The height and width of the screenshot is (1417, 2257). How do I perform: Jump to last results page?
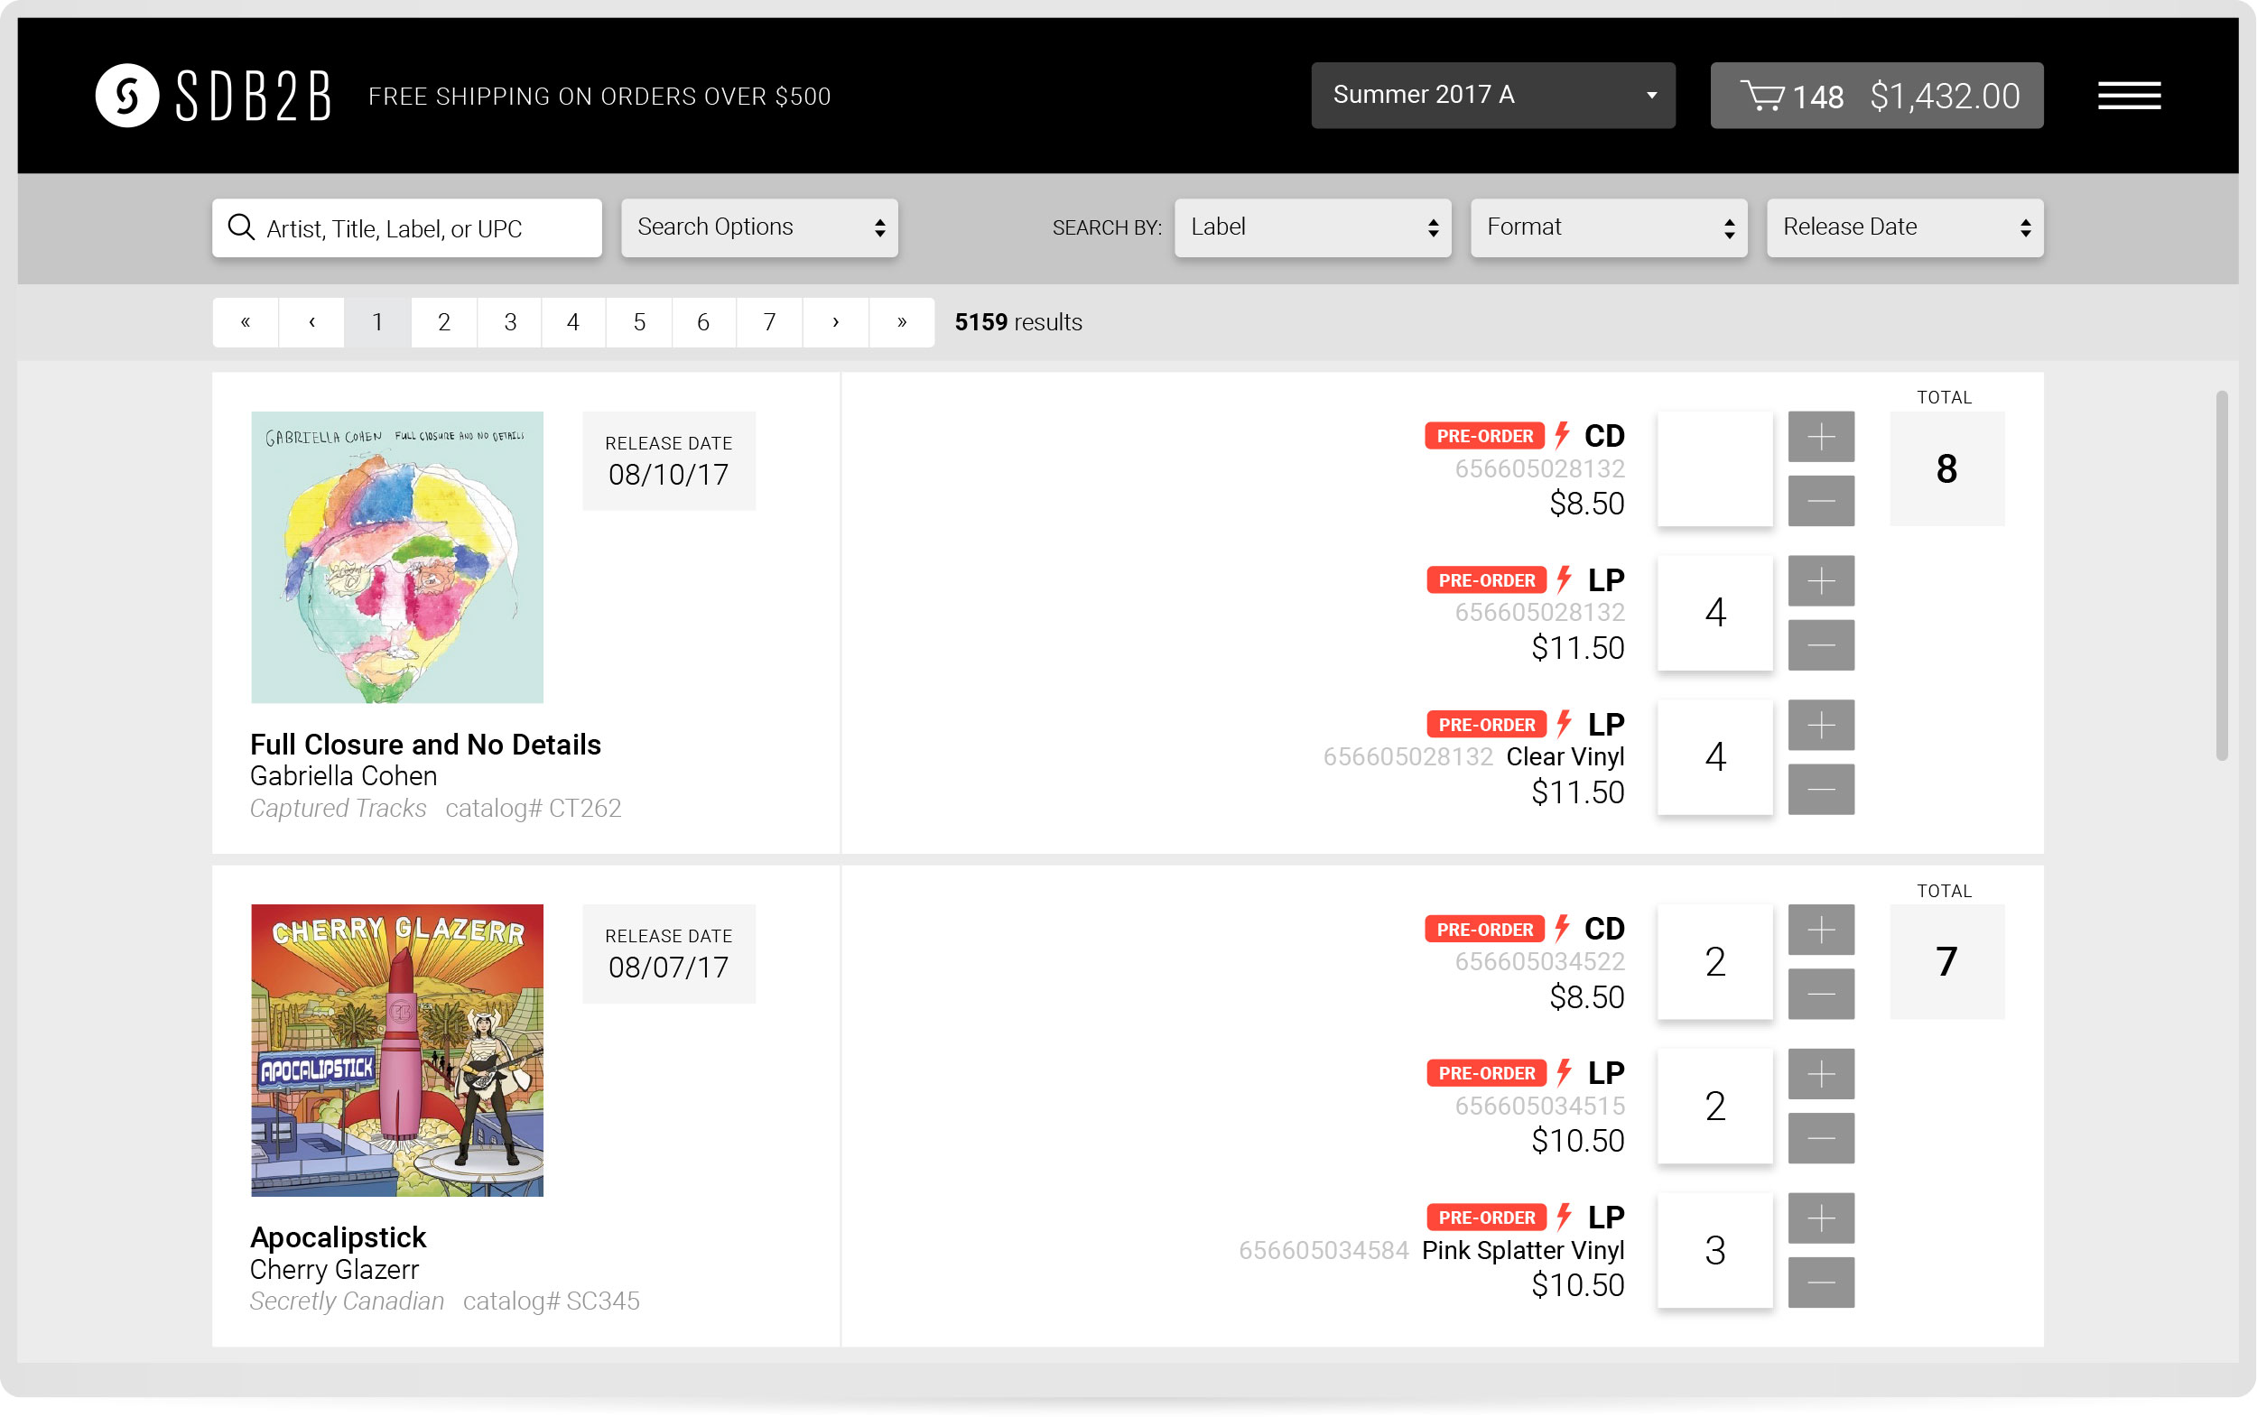point(902,322)
